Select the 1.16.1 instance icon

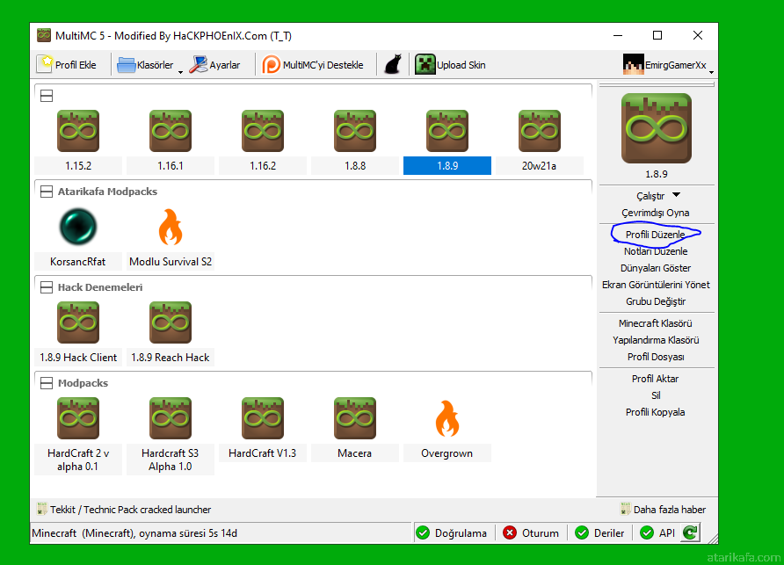pos(171,131)
